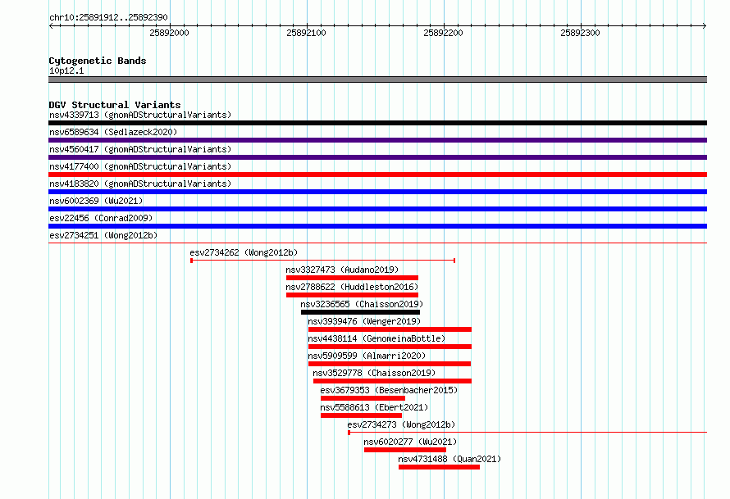Open nsv3939476 (Wenger2019) variant label
The width and height of the screenshot is (730, 499).
[364, 321]
